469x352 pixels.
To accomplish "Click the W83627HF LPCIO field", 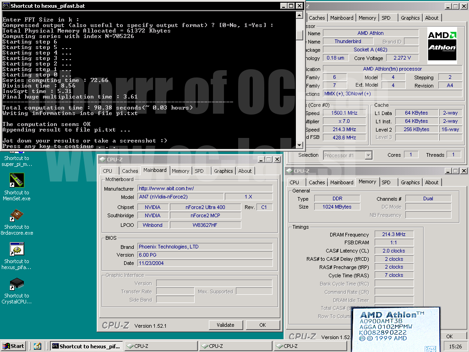I will (205, 225).
